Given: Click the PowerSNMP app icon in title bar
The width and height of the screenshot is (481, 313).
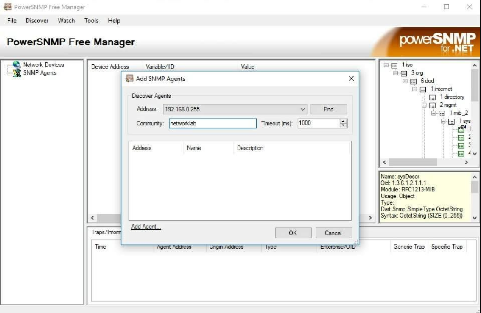Looking at the screenshot, I should (x=8, y=6).
